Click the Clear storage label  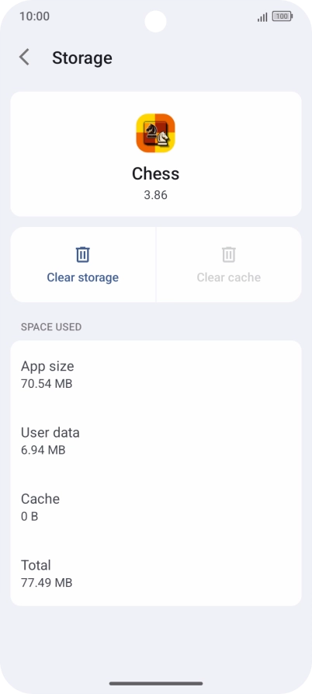click(82, 277)
